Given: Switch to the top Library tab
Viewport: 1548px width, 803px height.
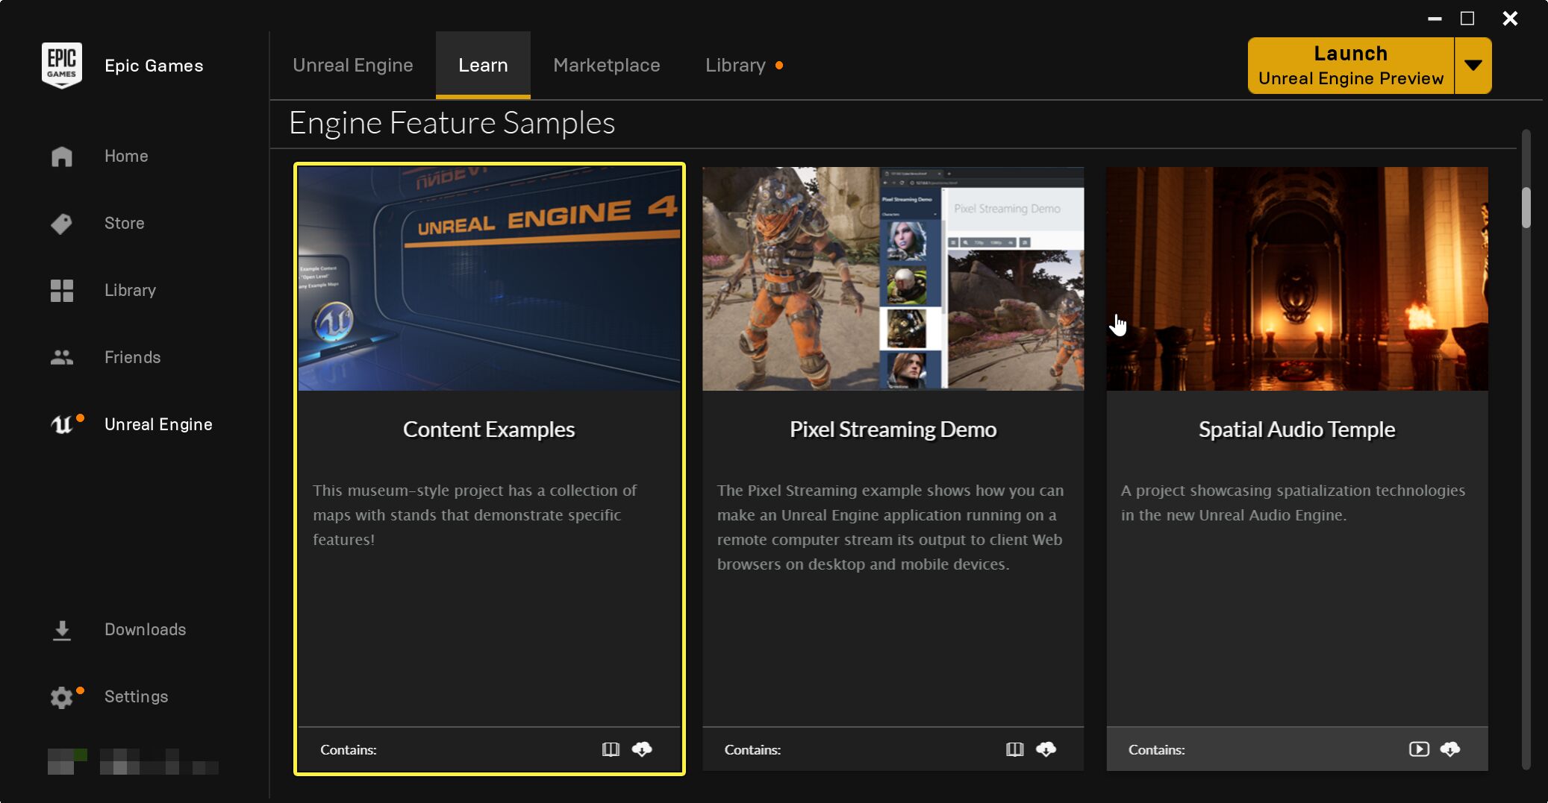Looking at the screenshot, I should click(x=735, y=66).
